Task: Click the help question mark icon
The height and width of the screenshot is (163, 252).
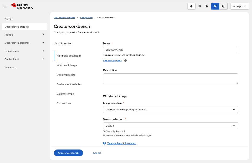Action: (x=207, y=6)
